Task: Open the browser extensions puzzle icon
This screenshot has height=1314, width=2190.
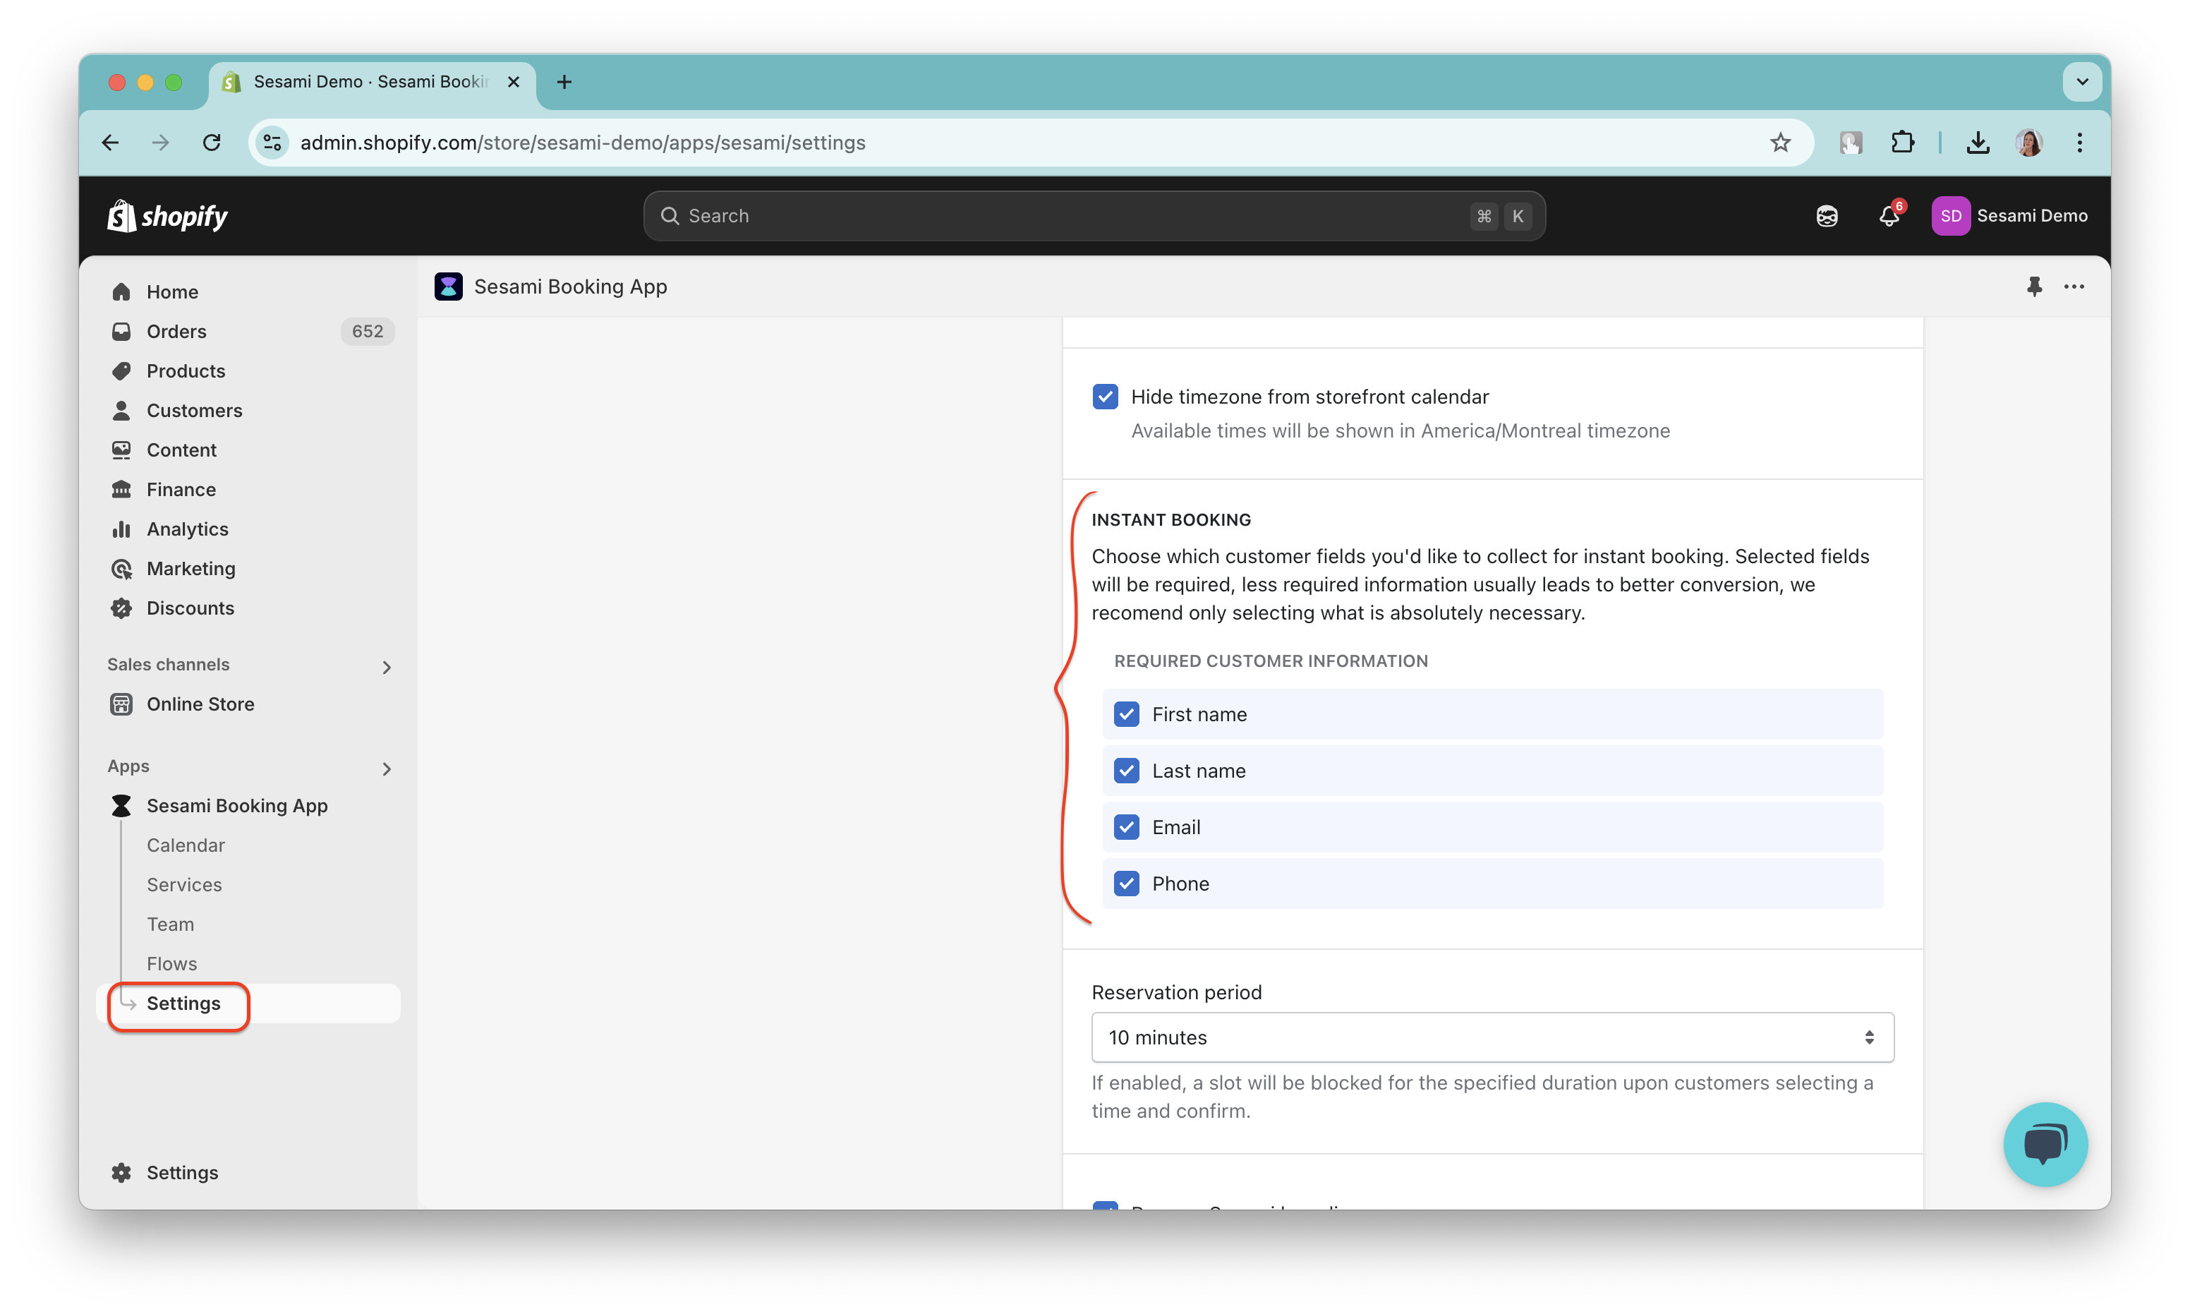Action: pyautogui.click(x=1902, y=143)
